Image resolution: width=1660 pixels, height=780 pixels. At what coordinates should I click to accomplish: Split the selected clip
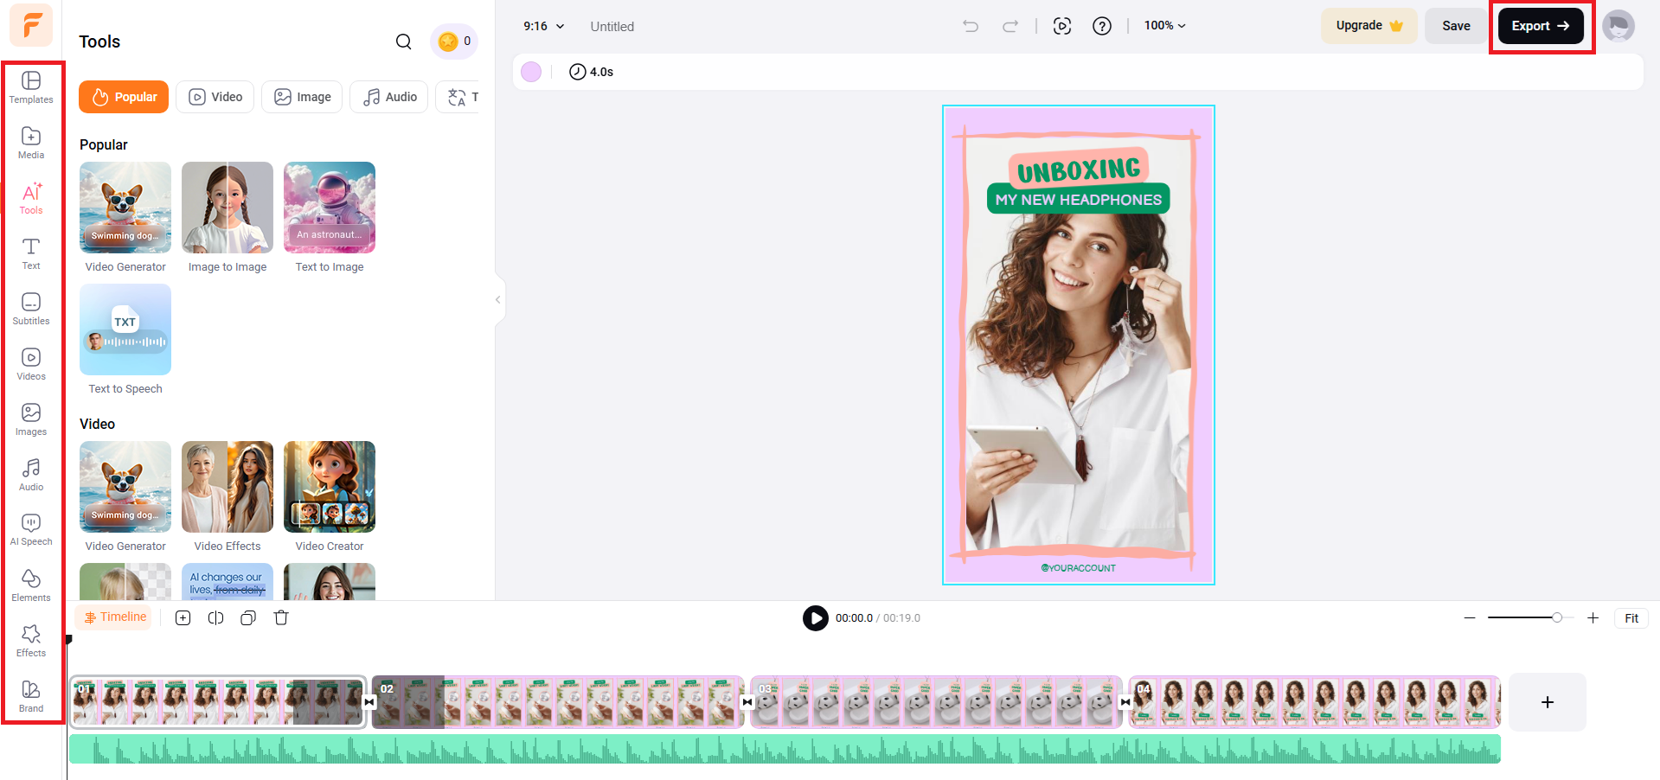215,617
